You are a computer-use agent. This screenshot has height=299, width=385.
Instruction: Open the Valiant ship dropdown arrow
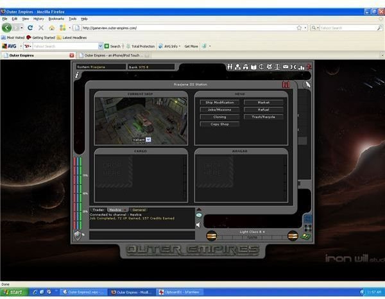coord(148,139)
